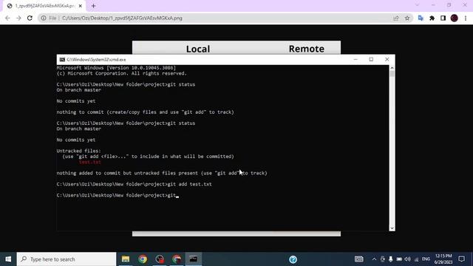Click the 'Type here to search' box
Image resolution: width=473 pixels, height=266 pixels.
click(67, 259)
